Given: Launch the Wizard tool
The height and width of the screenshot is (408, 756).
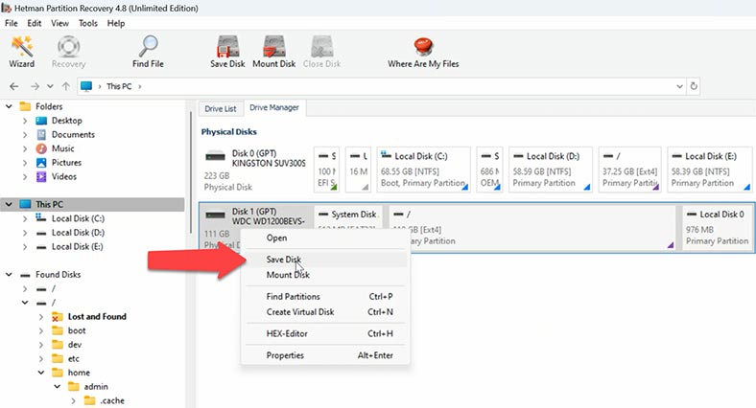Looking at the screenshot, I should 22,52.
